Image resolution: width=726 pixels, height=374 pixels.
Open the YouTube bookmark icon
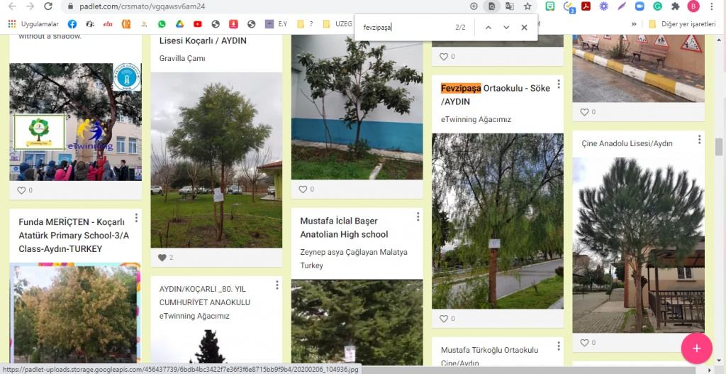(x=198, y=23)
